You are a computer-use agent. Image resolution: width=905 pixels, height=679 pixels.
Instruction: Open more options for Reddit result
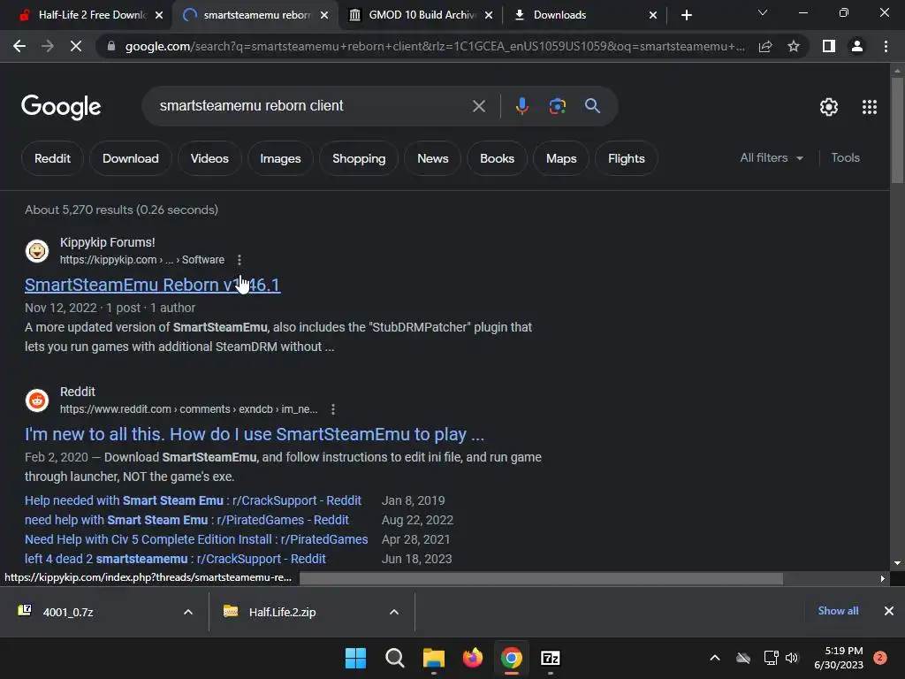click(x=333, y=409)
